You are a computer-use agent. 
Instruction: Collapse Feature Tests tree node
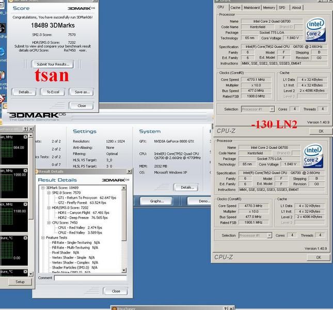pos(43,238)
